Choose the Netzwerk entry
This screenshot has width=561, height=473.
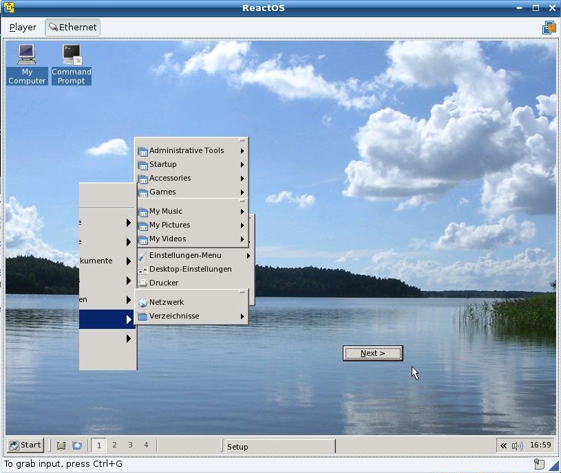[x=191, y=303]
